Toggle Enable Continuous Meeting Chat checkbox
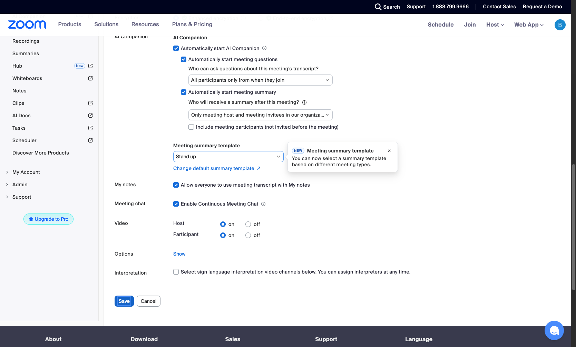576x347 pixels. click(x=176, y=204)
